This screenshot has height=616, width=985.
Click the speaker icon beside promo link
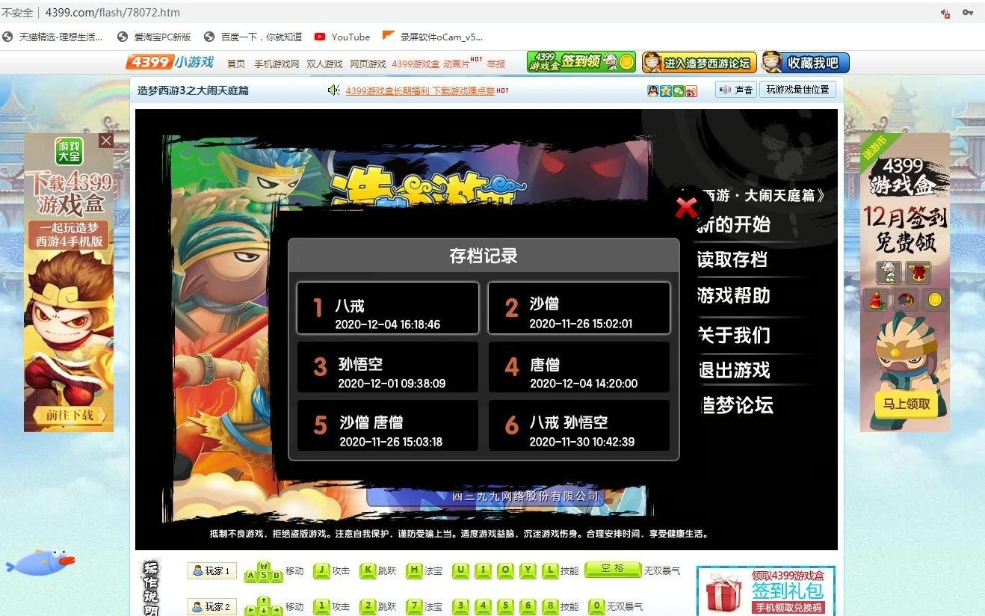(x=334, y=90)
